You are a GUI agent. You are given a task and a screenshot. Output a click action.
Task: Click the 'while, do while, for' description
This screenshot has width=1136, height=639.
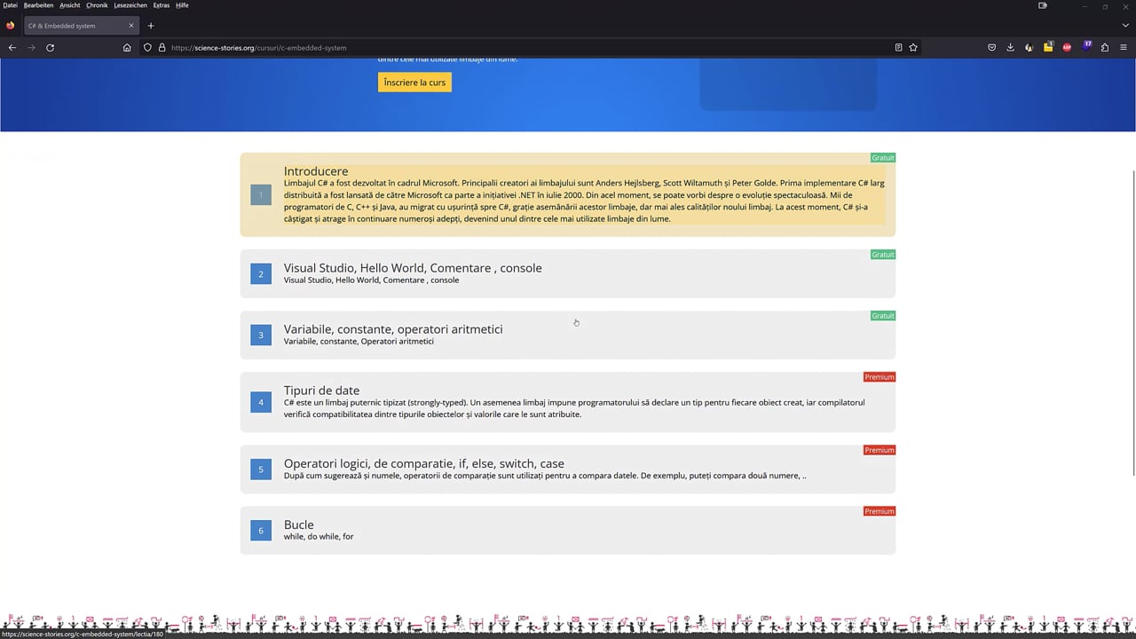click(319, 537)
